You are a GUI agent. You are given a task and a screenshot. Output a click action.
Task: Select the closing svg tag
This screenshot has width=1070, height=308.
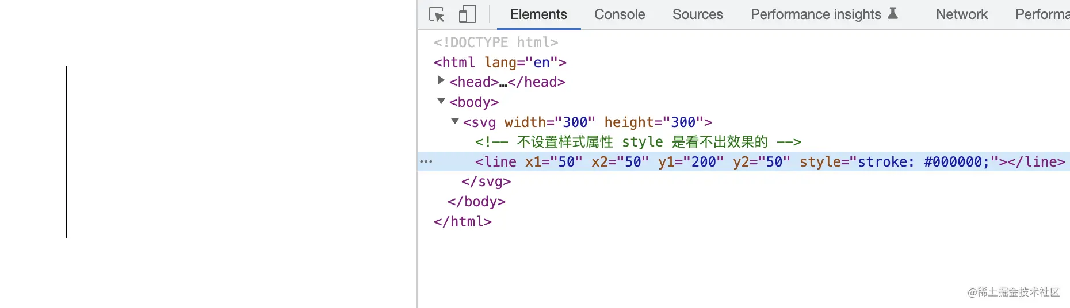(486, 182)
